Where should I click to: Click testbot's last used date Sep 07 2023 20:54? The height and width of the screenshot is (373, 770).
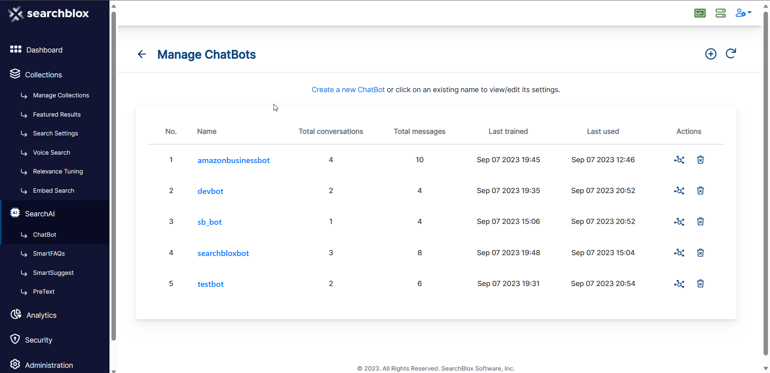tap(603, 284)
